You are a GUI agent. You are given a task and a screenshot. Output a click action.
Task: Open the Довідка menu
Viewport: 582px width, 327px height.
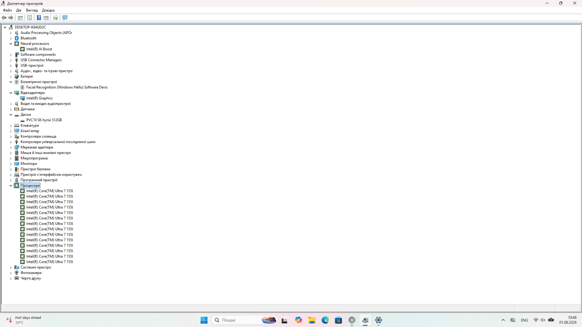tap(48, 10)
